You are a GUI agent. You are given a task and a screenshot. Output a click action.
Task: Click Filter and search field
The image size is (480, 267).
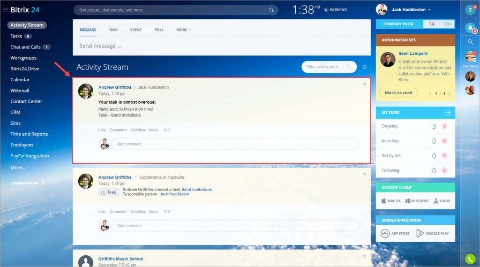[329, 67]
